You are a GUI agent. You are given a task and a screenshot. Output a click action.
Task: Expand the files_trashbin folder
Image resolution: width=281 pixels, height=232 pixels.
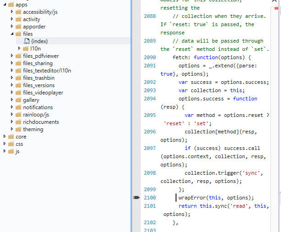12,78
